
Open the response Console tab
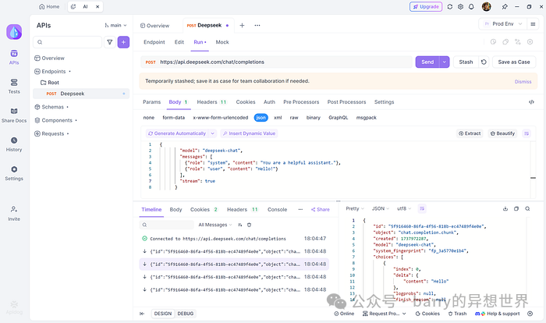pyautogui.click(x=277, y=210)
